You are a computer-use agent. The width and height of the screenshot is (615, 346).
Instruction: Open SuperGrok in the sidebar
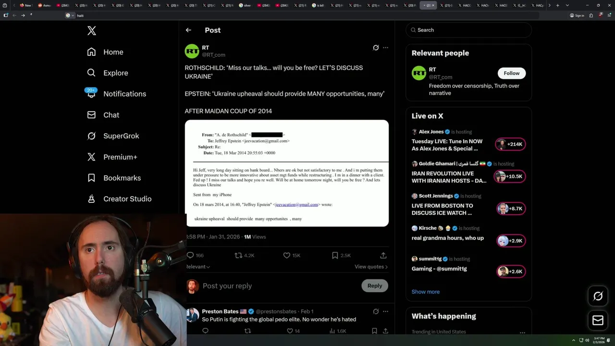pyautogui.click(x=113, y=136)
